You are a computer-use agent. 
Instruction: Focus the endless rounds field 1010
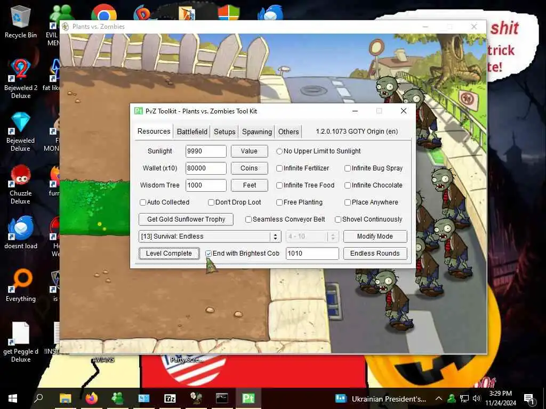[312, 253]
